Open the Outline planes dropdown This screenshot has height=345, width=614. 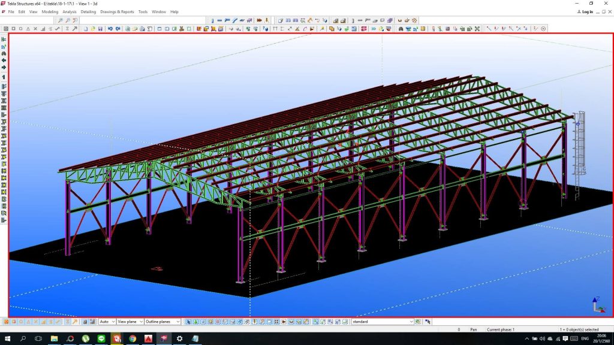click(x=162, y=322)
